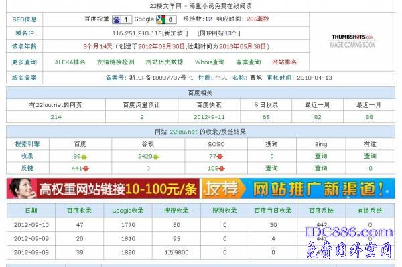Open the Thumbshots preview image
402x267 pixels.
coord(352,41)
